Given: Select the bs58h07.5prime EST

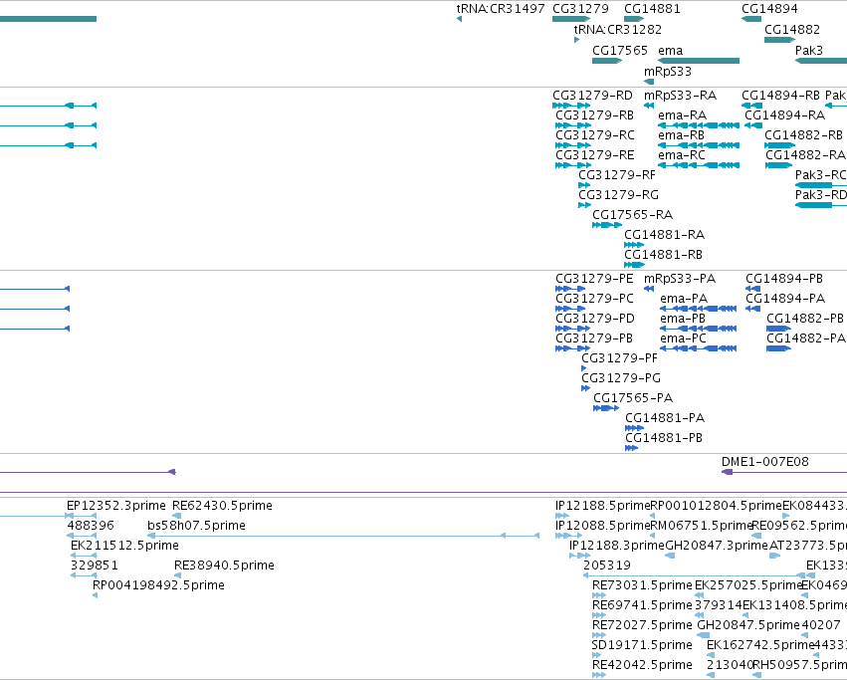Looking at the screenshot, I should [196, 526].
